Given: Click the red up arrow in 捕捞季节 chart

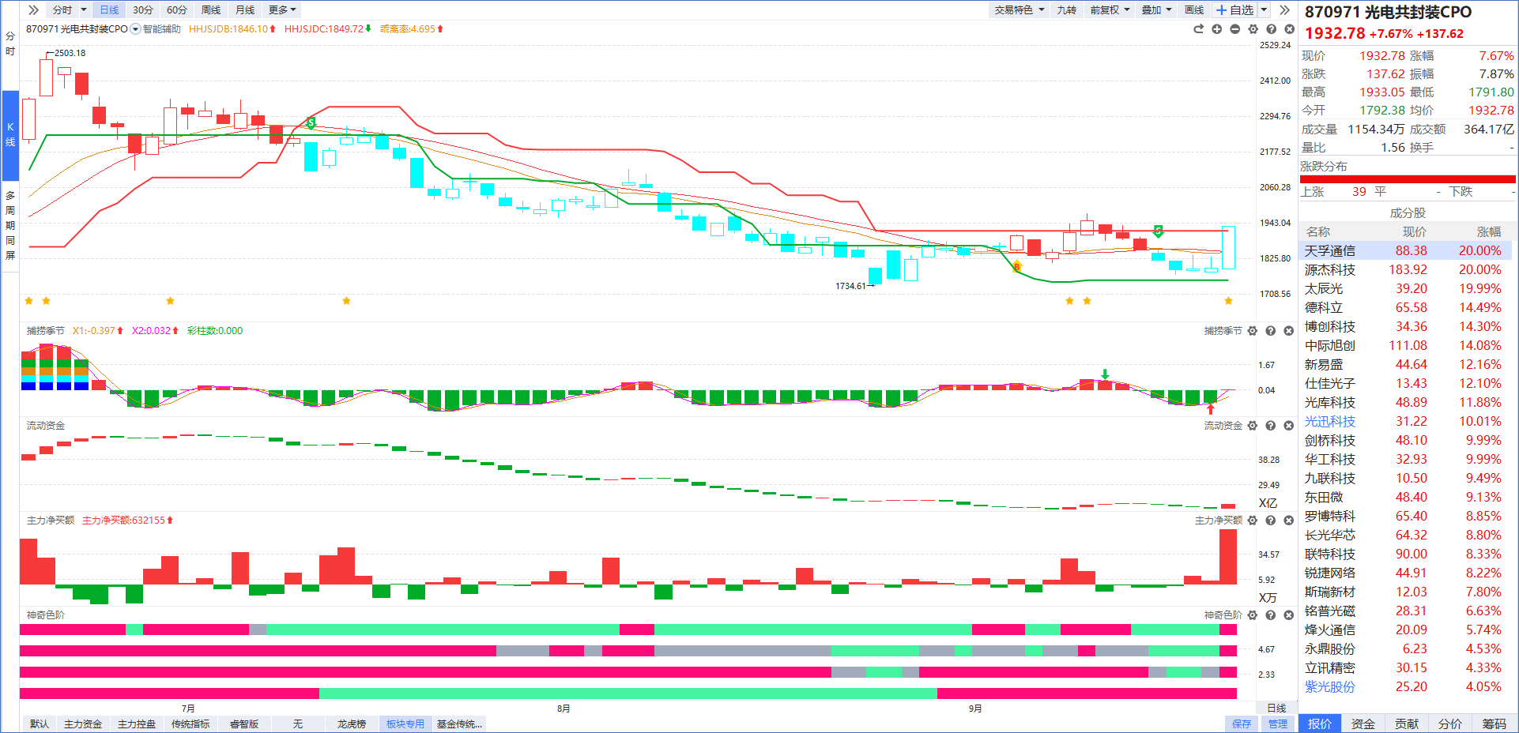Looking at the screenshot, I should [x=1210, y=408].
